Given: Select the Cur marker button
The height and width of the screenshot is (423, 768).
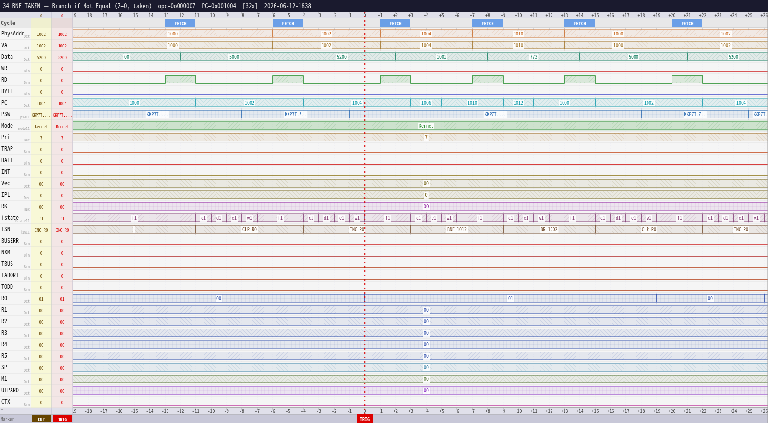Looking at the screenshot, I should (41, 419).
